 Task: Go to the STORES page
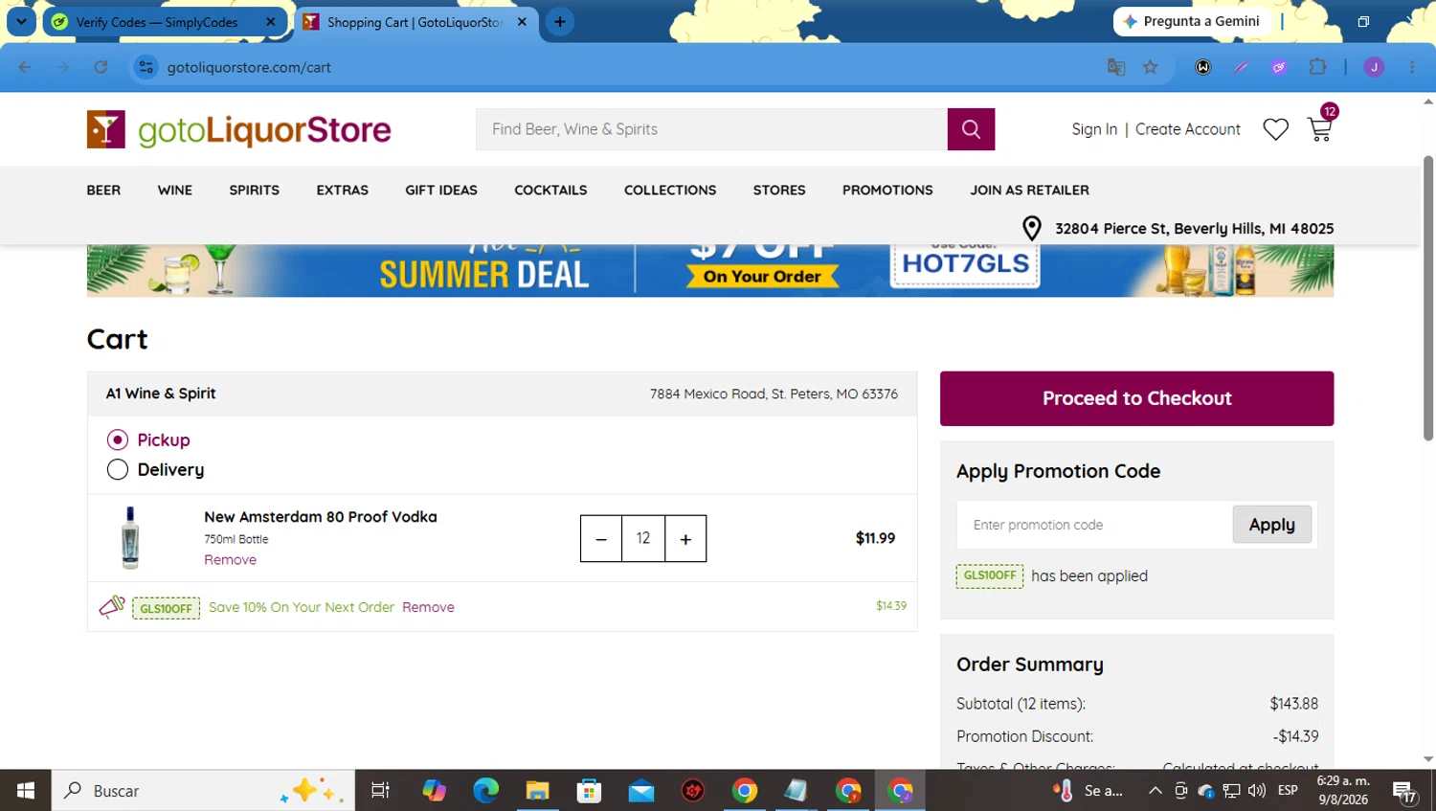[779, 190]
